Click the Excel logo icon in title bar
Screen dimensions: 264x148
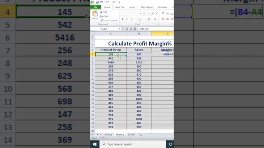point(92,2)
